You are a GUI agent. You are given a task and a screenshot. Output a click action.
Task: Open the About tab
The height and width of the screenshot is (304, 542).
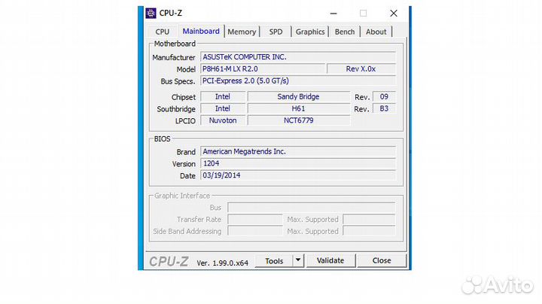click(376, 32)
